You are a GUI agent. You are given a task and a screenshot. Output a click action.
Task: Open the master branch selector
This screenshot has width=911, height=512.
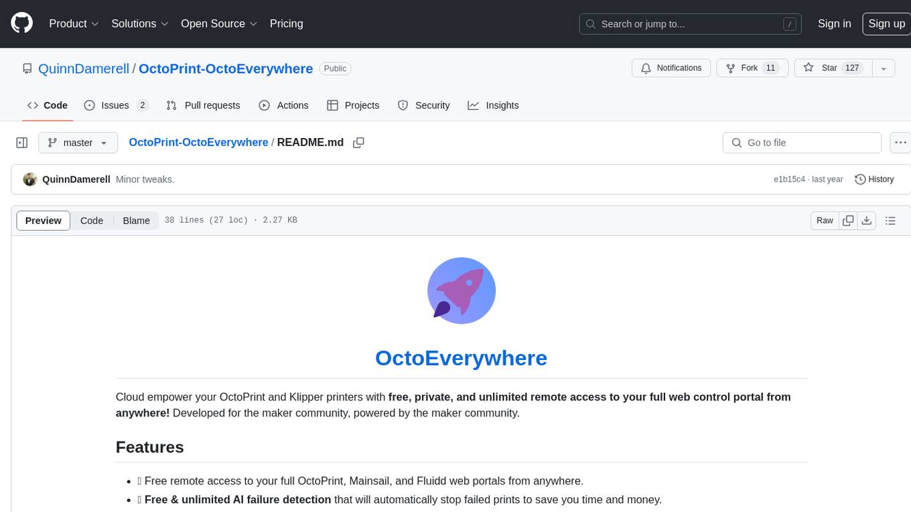(78, 143)
